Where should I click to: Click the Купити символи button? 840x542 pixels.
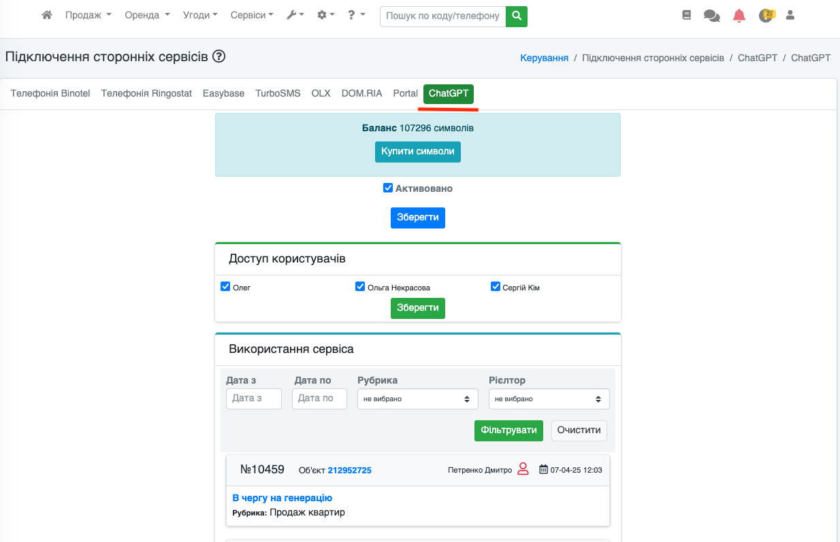(x=417, y=152)
